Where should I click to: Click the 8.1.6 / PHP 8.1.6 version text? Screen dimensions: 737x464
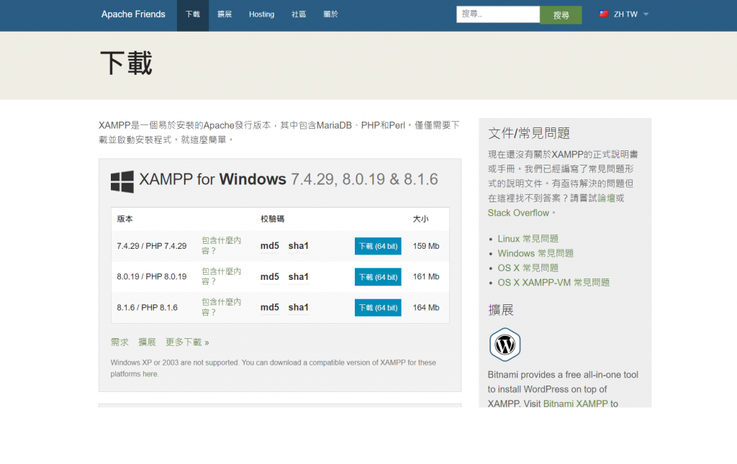pos(147,308)
